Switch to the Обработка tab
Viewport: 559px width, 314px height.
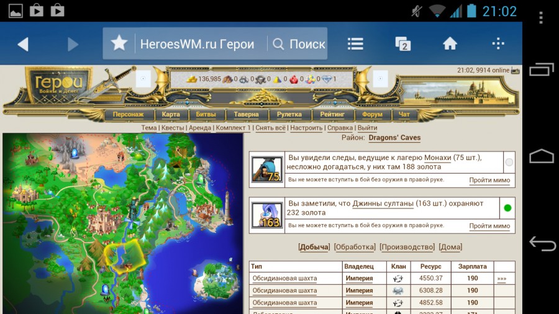pos(355,247)
